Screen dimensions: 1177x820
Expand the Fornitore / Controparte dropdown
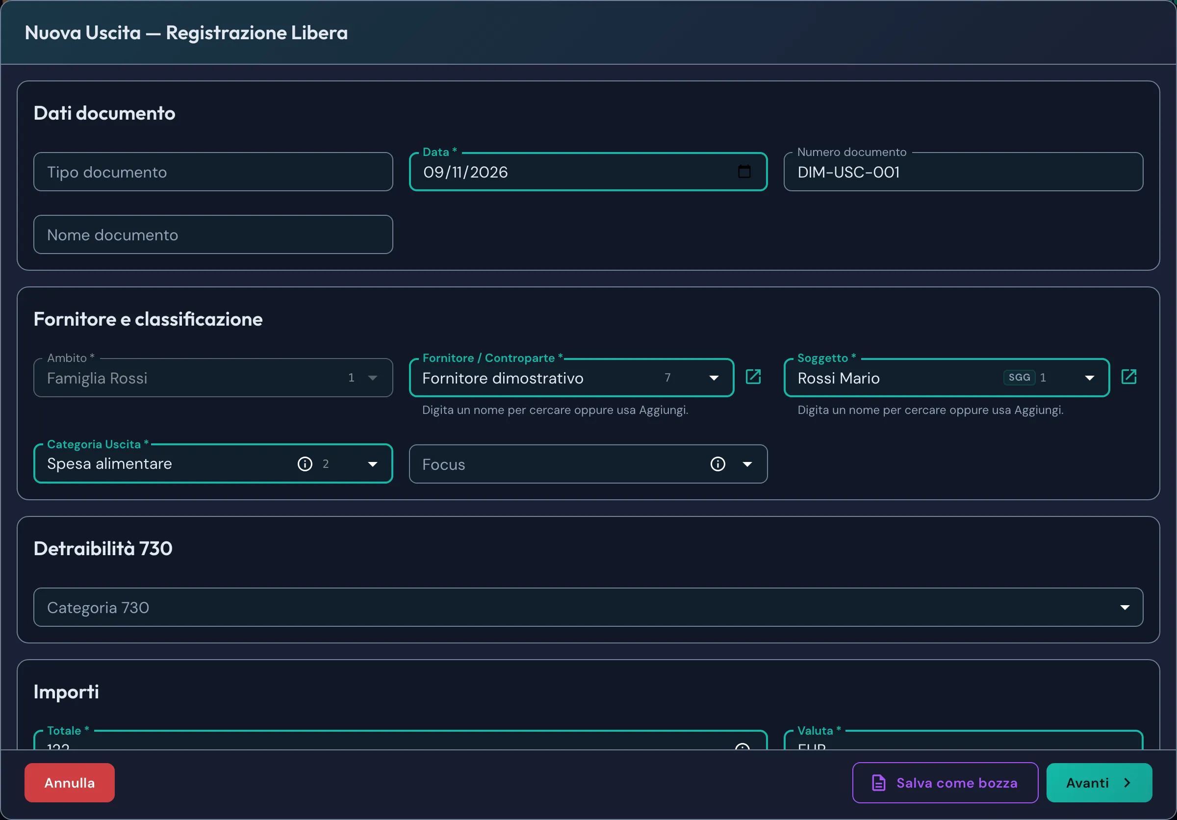click(x=714, y=378)
